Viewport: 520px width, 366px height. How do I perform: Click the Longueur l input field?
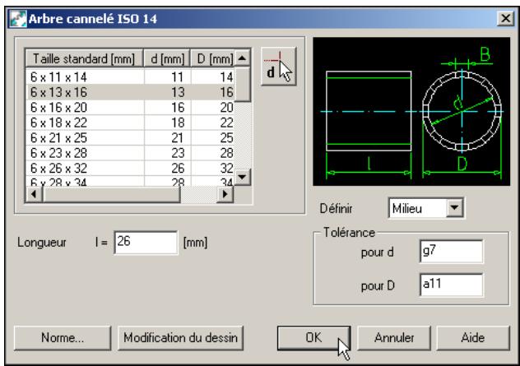pos(146,243)
